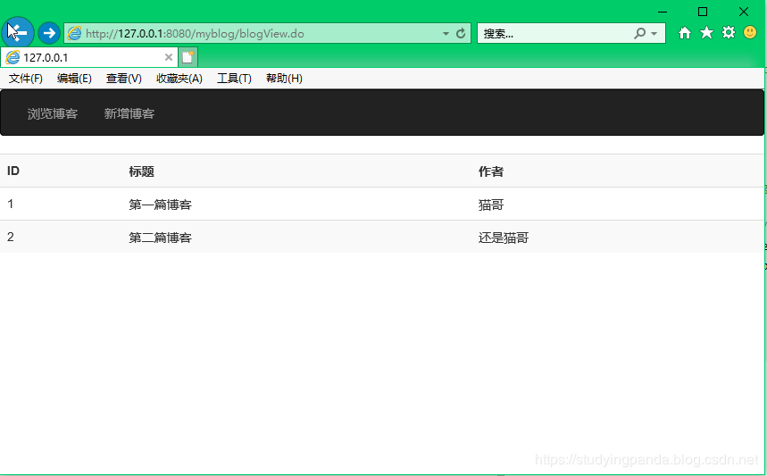
Task: Select the 第一篇博客 title cell
Action: coord(161,205)
